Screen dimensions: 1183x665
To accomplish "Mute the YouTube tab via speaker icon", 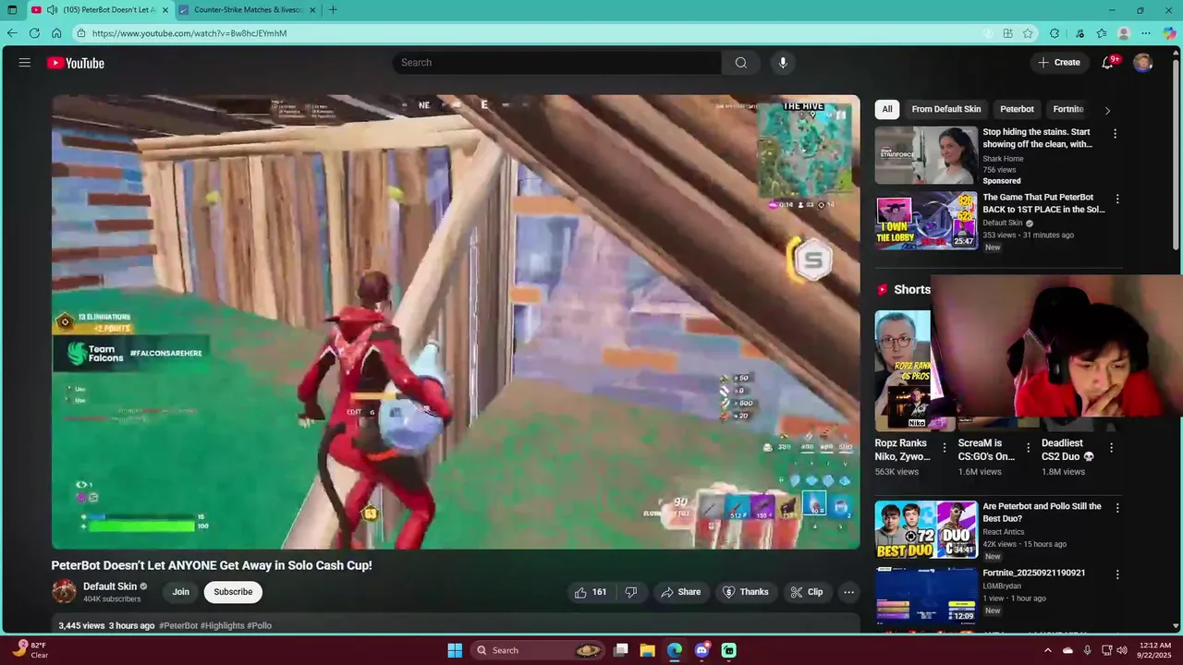I will pyautogui.click(x=52, y=10).
